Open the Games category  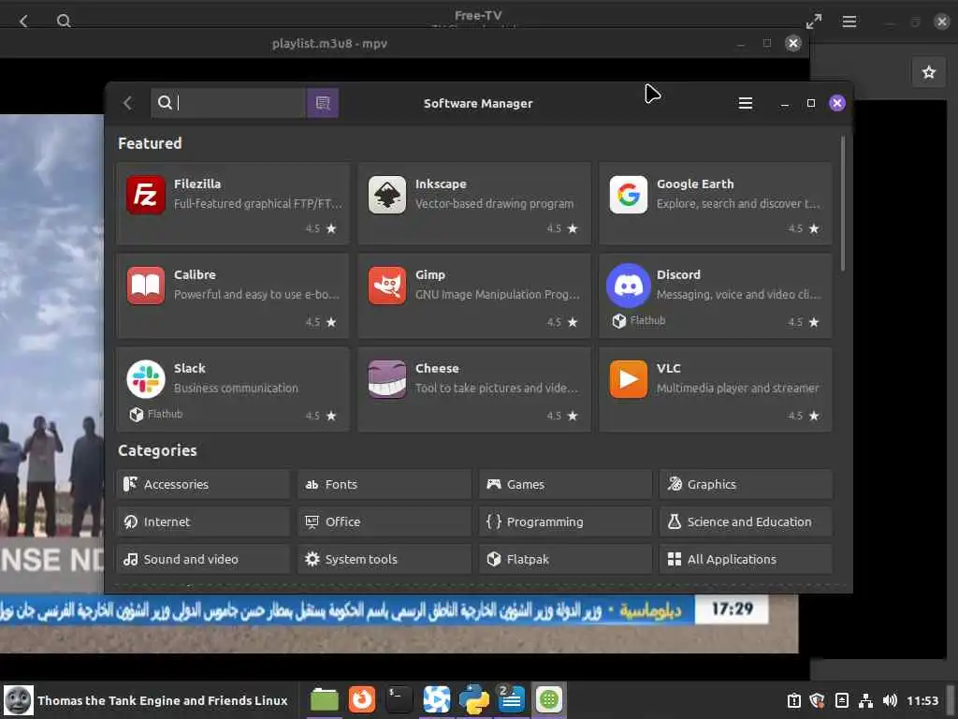click(x=566, y=484)
